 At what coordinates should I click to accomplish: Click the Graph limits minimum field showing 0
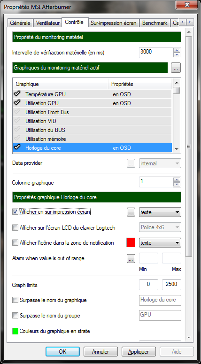pos(148,285)
